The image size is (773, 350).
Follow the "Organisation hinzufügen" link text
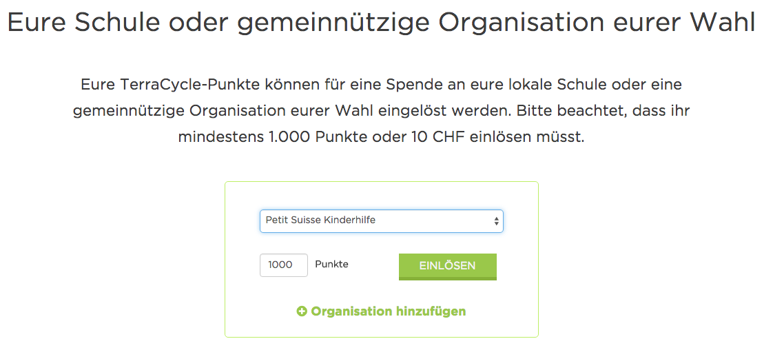[388, 311]
